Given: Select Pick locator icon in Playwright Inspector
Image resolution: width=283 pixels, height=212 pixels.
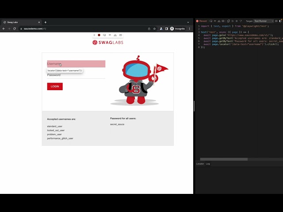Looking at the screenshot, I should pyautogui.click(x=211, y=21).
